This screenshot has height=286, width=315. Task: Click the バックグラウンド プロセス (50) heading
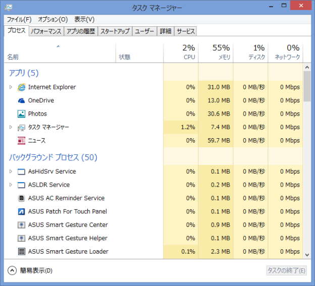(x=53, y=157)
